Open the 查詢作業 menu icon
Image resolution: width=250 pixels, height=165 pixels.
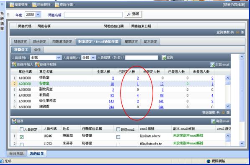(57, 5)
